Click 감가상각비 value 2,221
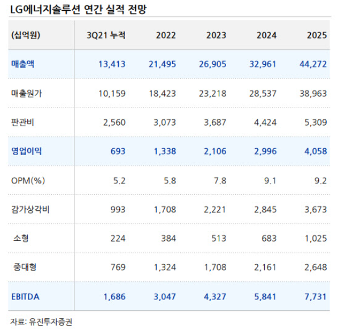The height and width of the screenshot is (329, 342). (x=215, y=210)
